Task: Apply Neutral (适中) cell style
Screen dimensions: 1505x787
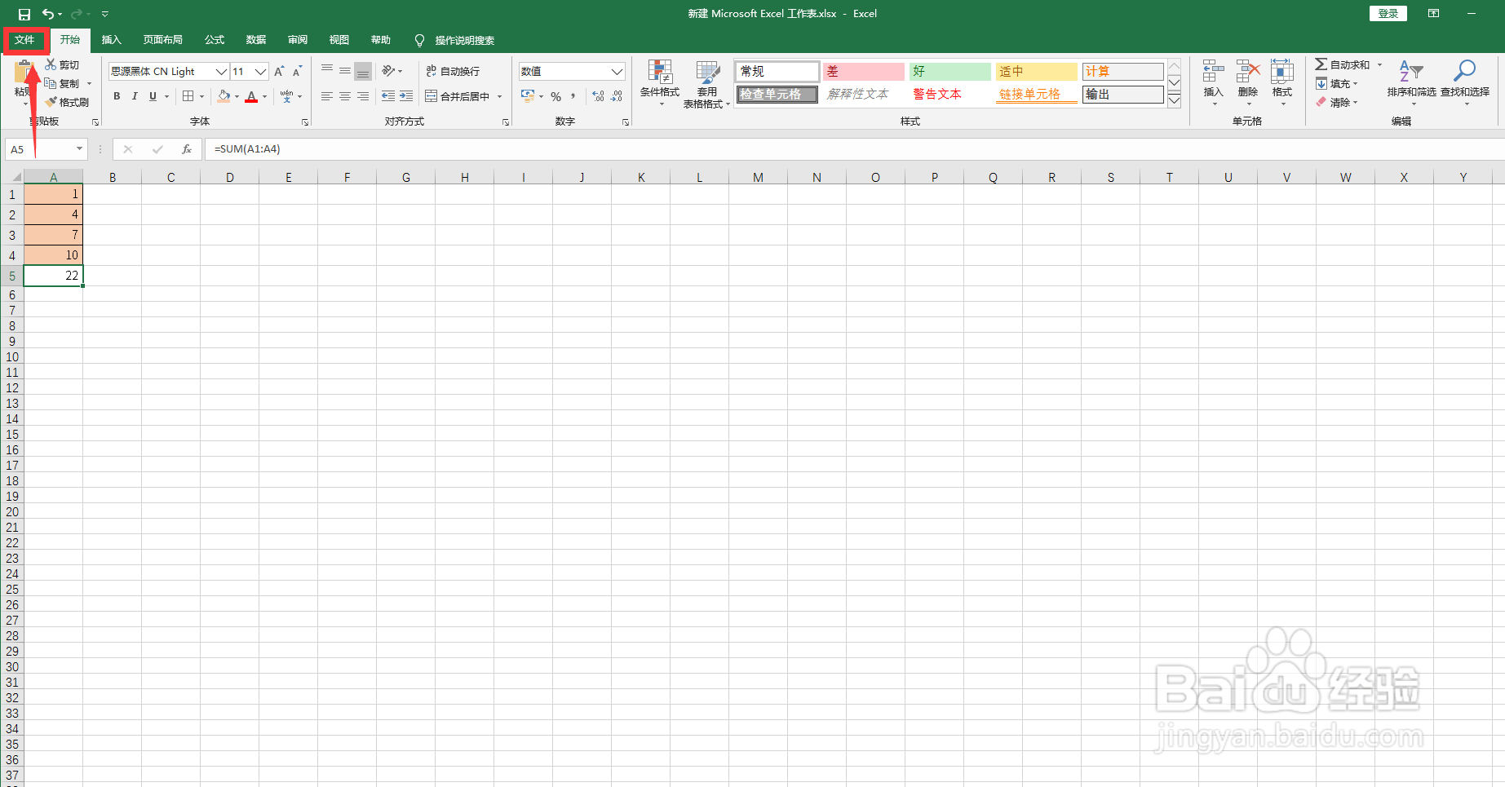Action: [x=1036, y=72]
